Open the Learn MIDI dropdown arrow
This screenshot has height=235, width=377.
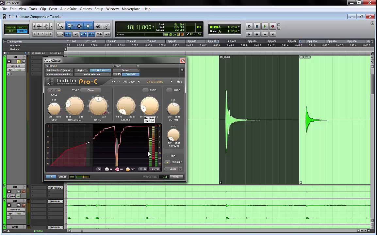click(x=180, y=169)
